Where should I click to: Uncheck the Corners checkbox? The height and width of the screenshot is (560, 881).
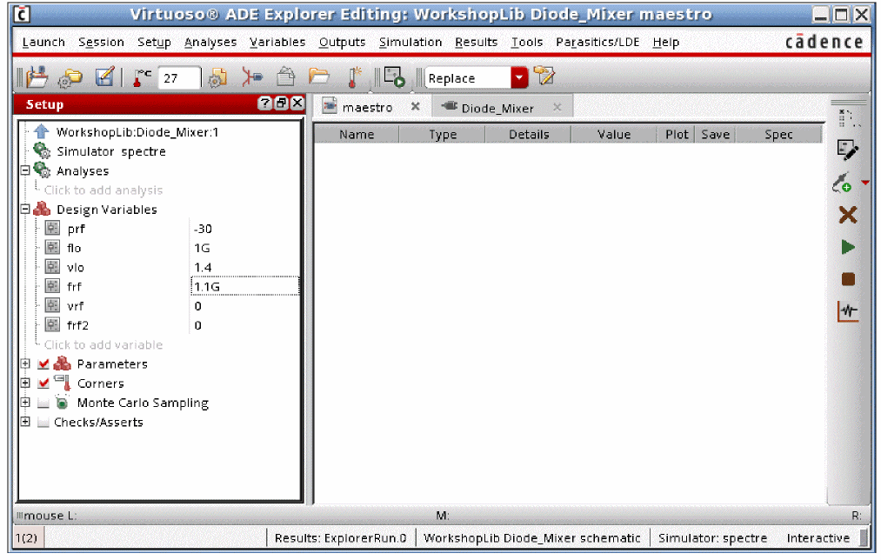tap(43, 383)
